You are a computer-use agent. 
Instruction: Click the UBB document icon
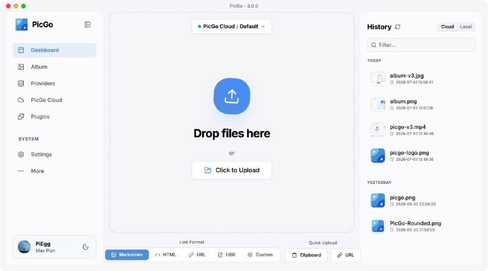click(220, 255)
